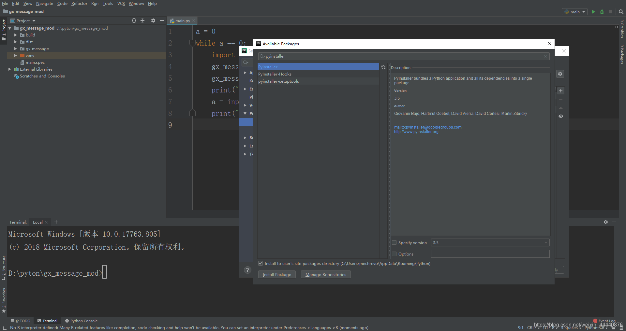The height and width of the screenshot is (331, 626).
Task: Toggle early releases eye icon in Settings
Action: click(561, 116)
